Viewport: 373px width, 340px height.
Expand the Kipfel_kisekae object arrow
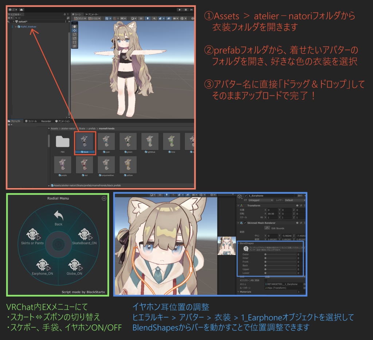16,27
